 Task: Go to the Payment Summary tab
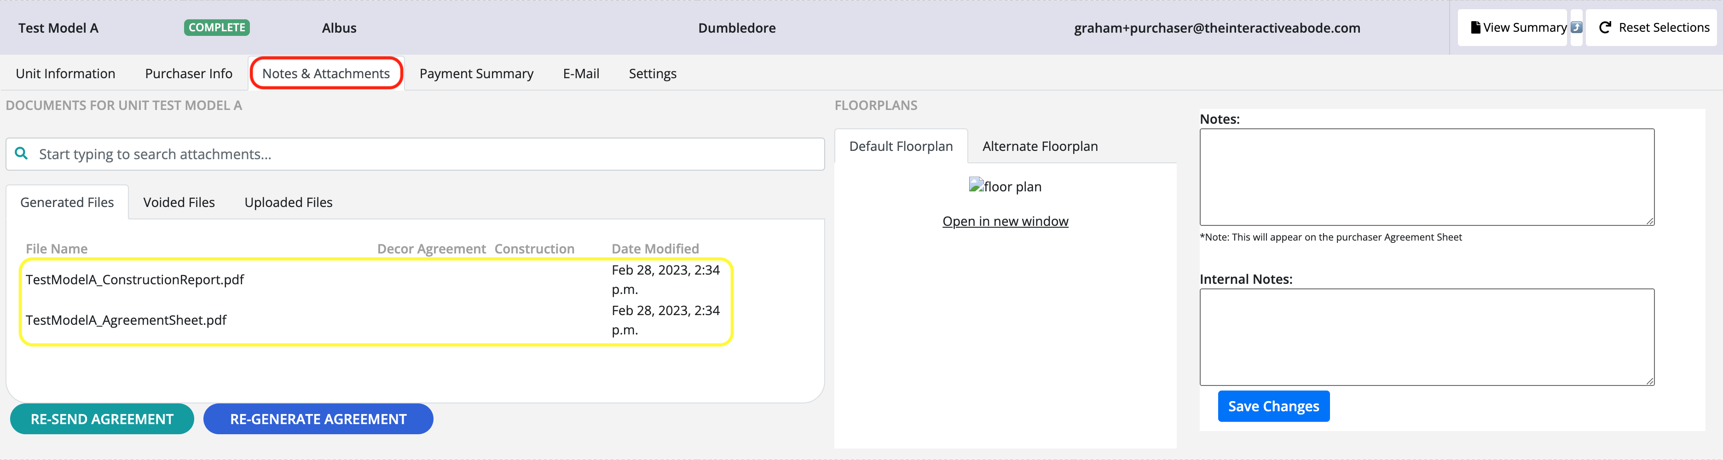coord(476,74)
